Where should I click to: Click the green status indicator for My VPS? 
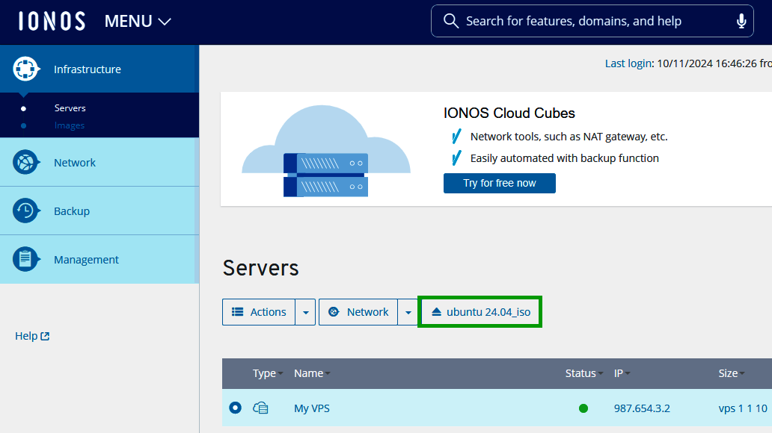[583, 408]
